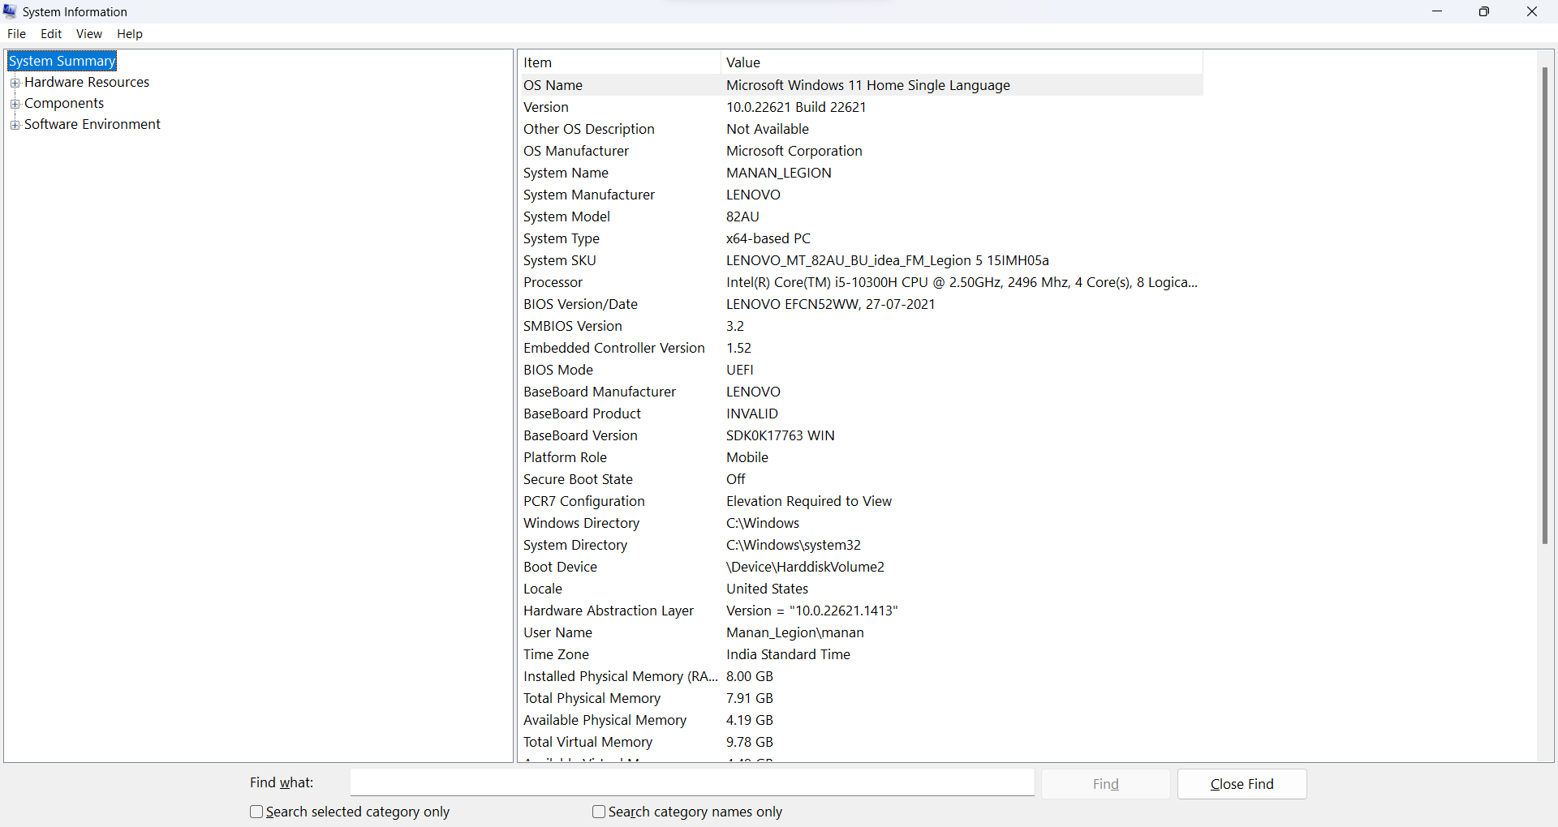Viewport: 1558px width, 827px height.
Task: Click the Find what input field
Action: tap(692, 783)
